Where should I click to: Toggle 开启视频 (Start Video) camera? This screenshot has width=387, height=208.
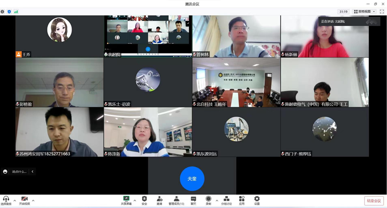(x=24, y=200)
